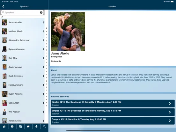Image resolution: width=176 pixels, height=132 pixels.
Task: Select Janus Abello's avatar thumbnail in list
Action: point(4,22)
